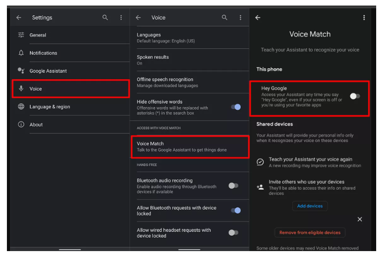Tap the Voice microphone icon

click(21, 89)
